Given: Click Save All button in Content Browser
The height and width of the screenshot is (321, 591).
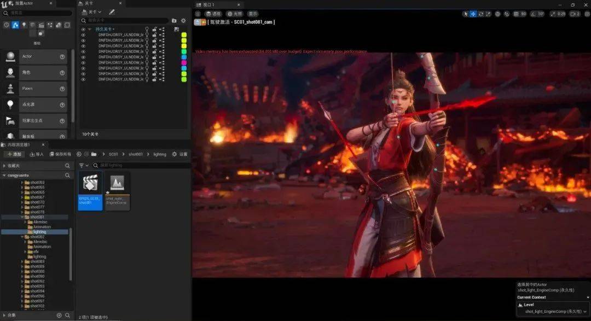Looking at the screenshot, I should (60, 154).
